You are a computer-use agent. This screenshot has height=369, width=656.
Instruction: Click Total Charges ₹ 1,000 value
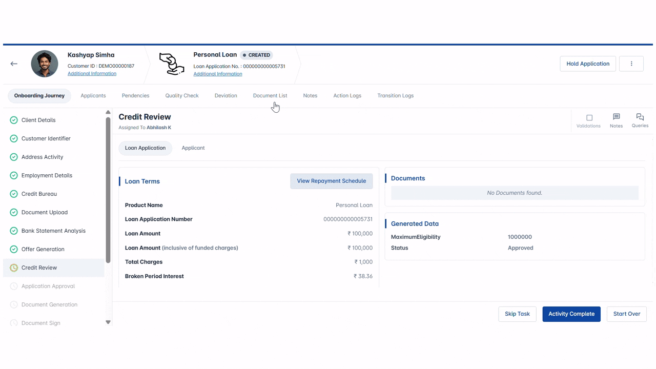pos(363,262)
